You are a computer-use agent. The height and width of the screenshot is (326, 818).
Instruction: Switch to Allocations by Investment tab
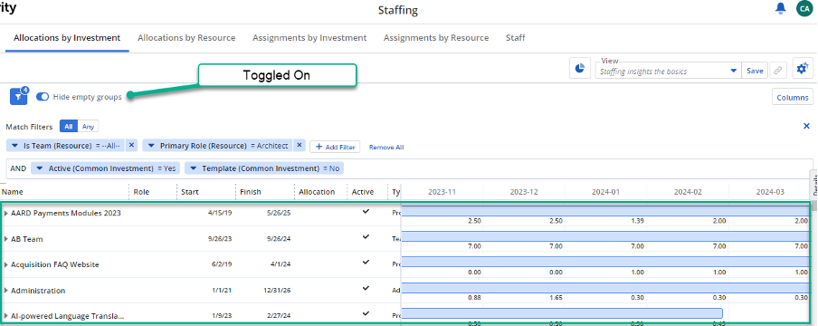67,38
